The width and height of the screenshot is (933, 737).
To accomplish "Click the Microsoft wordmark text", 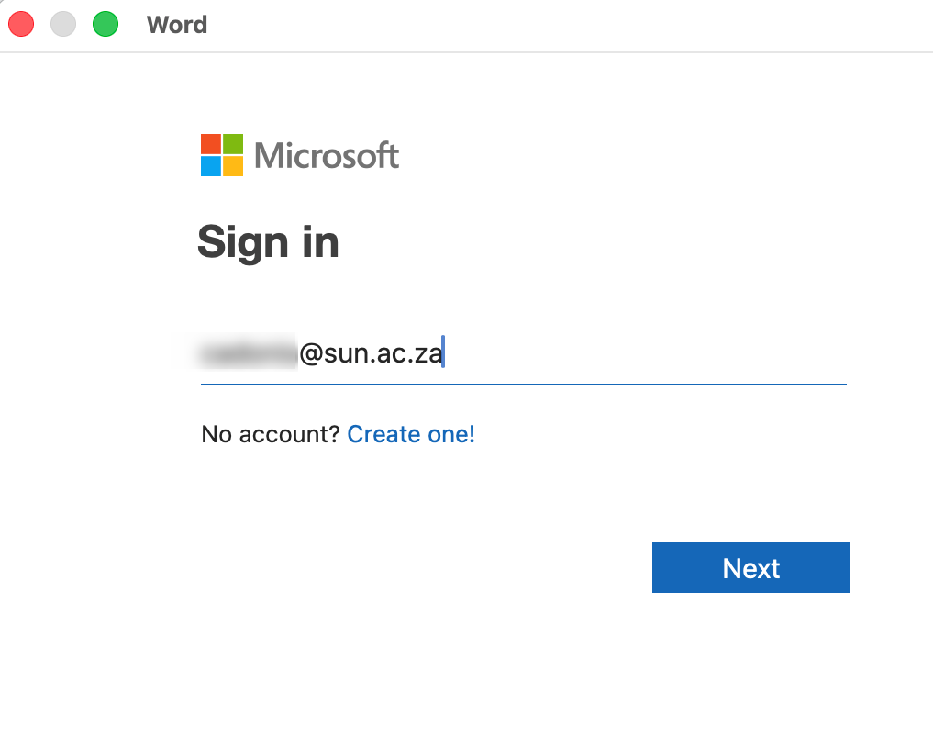I will click(x=326, y=155).
